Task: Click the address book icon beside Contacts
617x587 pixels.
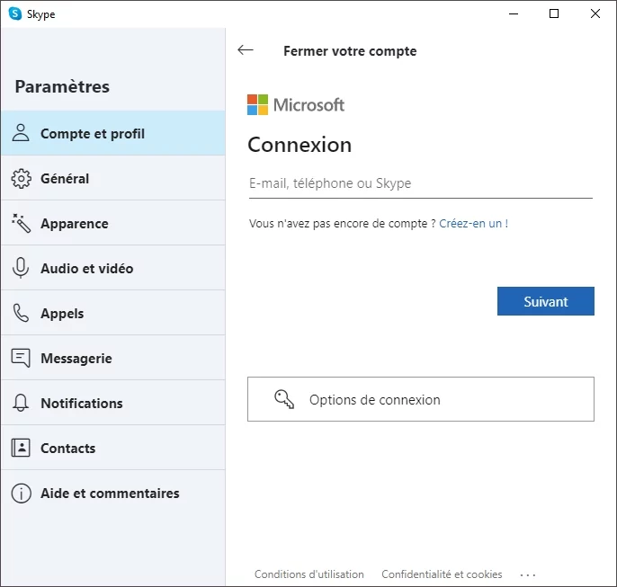Action: coord(21,448)
